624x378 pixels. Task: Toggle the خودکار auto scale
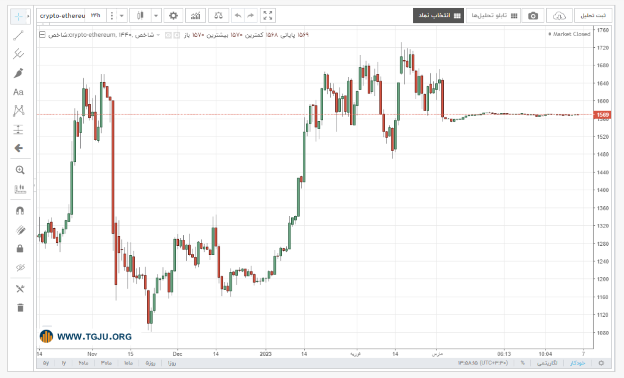[x=577, y=363]
